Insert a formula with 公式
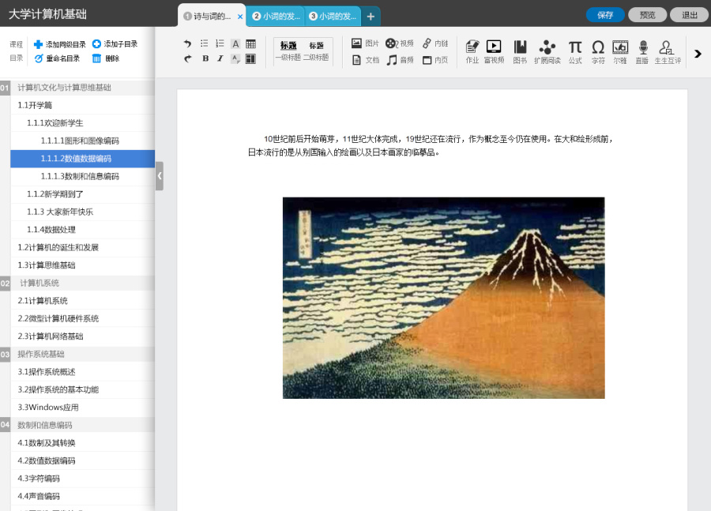The image size is (711, 511). [x=575, y=51]
